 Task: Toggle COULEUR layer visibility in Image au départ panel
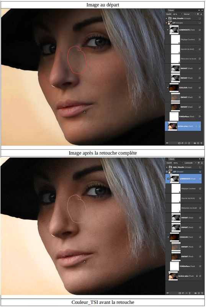199,88
